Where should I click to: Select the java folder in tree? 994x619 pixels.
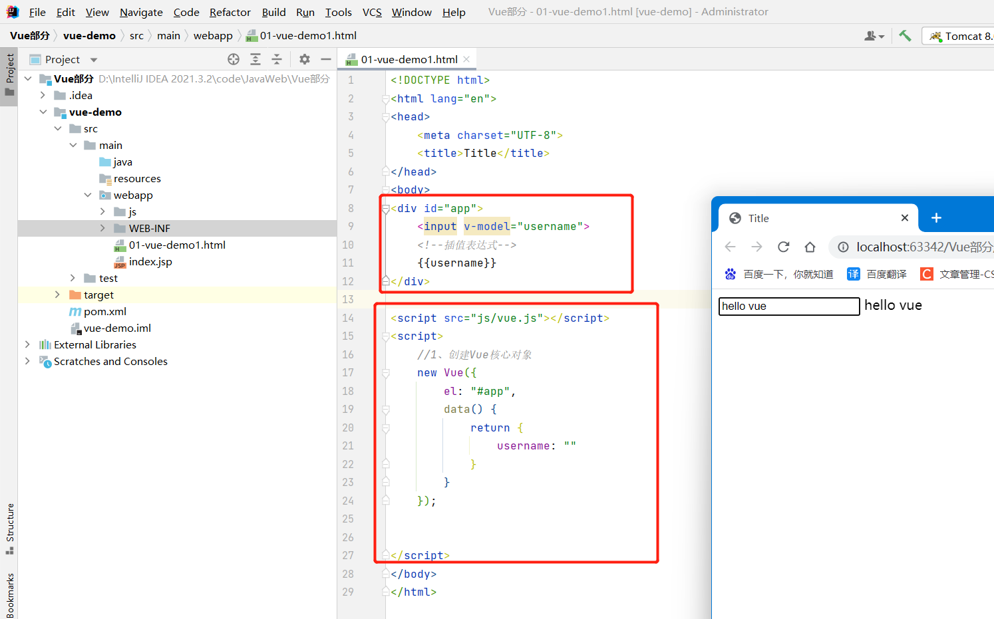tap(116, 162)
